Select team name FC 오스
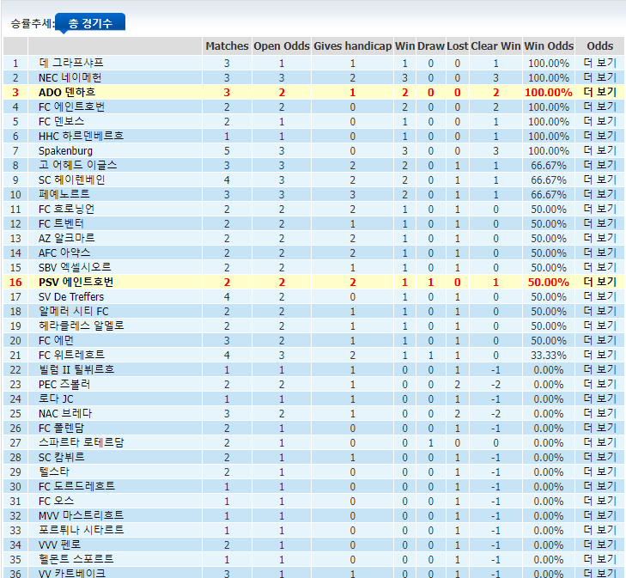626x578 pixels. pyautogui.click(x=57, y=501)
